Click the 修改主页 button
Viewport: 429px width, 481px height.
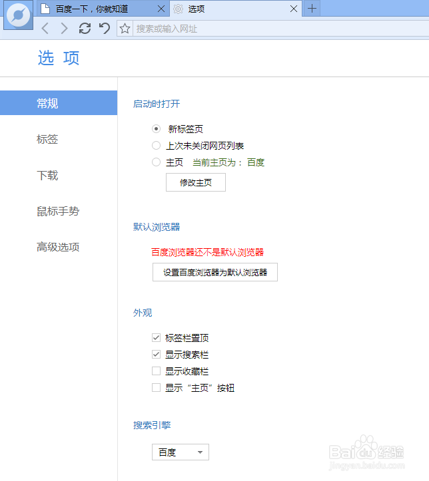pyautogui.click(x=196, y=182)
